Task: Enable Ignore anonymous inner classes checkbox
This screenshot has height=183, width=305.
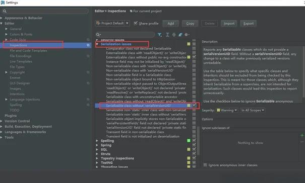Action: pyautogui.click(x=205, y=165)
